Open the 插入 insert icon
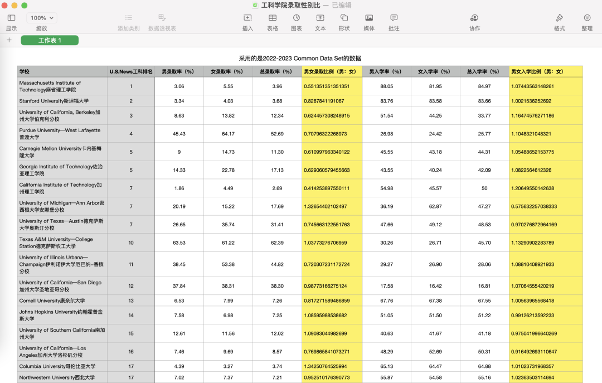The image size is (602, 383). [x=247, y=18]
